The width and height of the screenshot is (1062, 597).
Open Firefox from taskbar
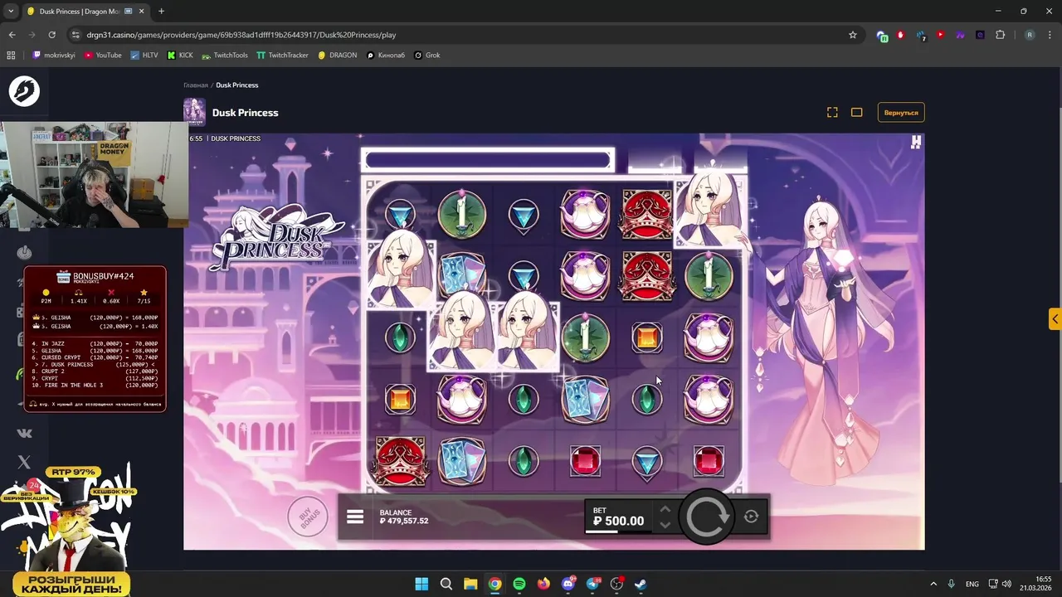[x=543, y=584]
